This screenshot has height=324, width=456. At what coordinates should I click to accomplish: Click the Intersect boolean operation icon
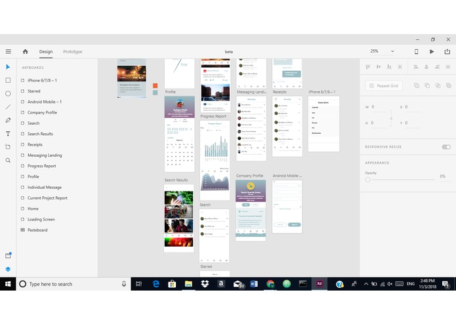click(x=438, y=85)
